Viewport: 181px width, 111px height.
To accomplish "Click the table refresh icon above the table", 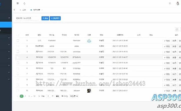I will coord(177,29).
